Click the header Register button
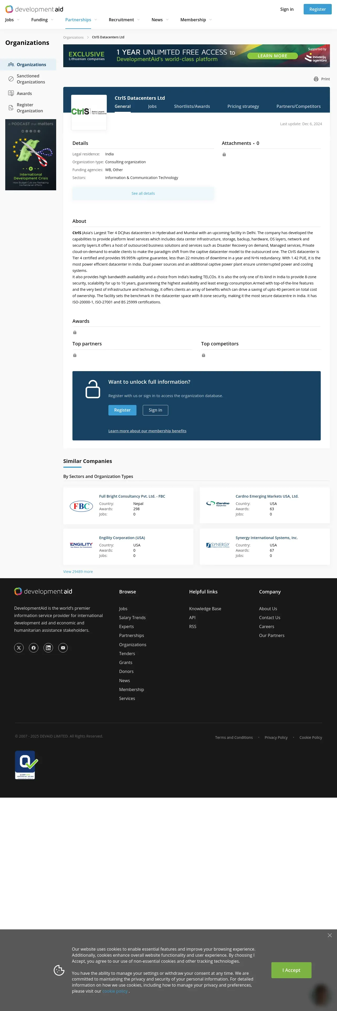The height and width of the screenshot is (1011, 337). pos(317,9)
